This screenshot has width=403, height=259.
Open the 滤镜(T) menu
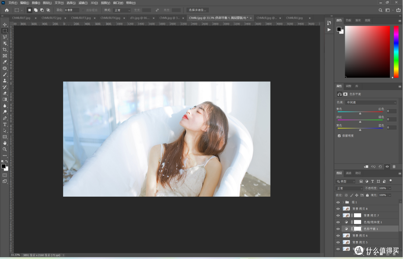pos(83,3)
